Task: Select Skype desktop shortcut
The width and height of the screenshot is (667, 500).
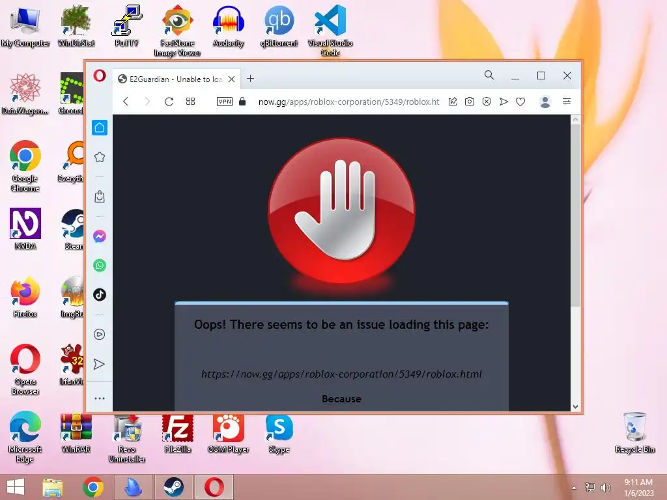Action: [279, 433]
